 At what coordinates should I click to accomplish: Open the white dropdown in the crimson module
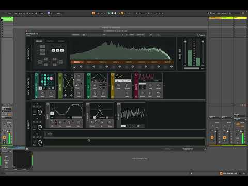[x=142, y=84]
